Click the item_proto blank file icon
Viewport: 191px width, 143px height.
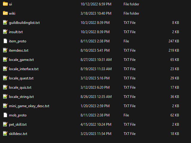point(5,41)
